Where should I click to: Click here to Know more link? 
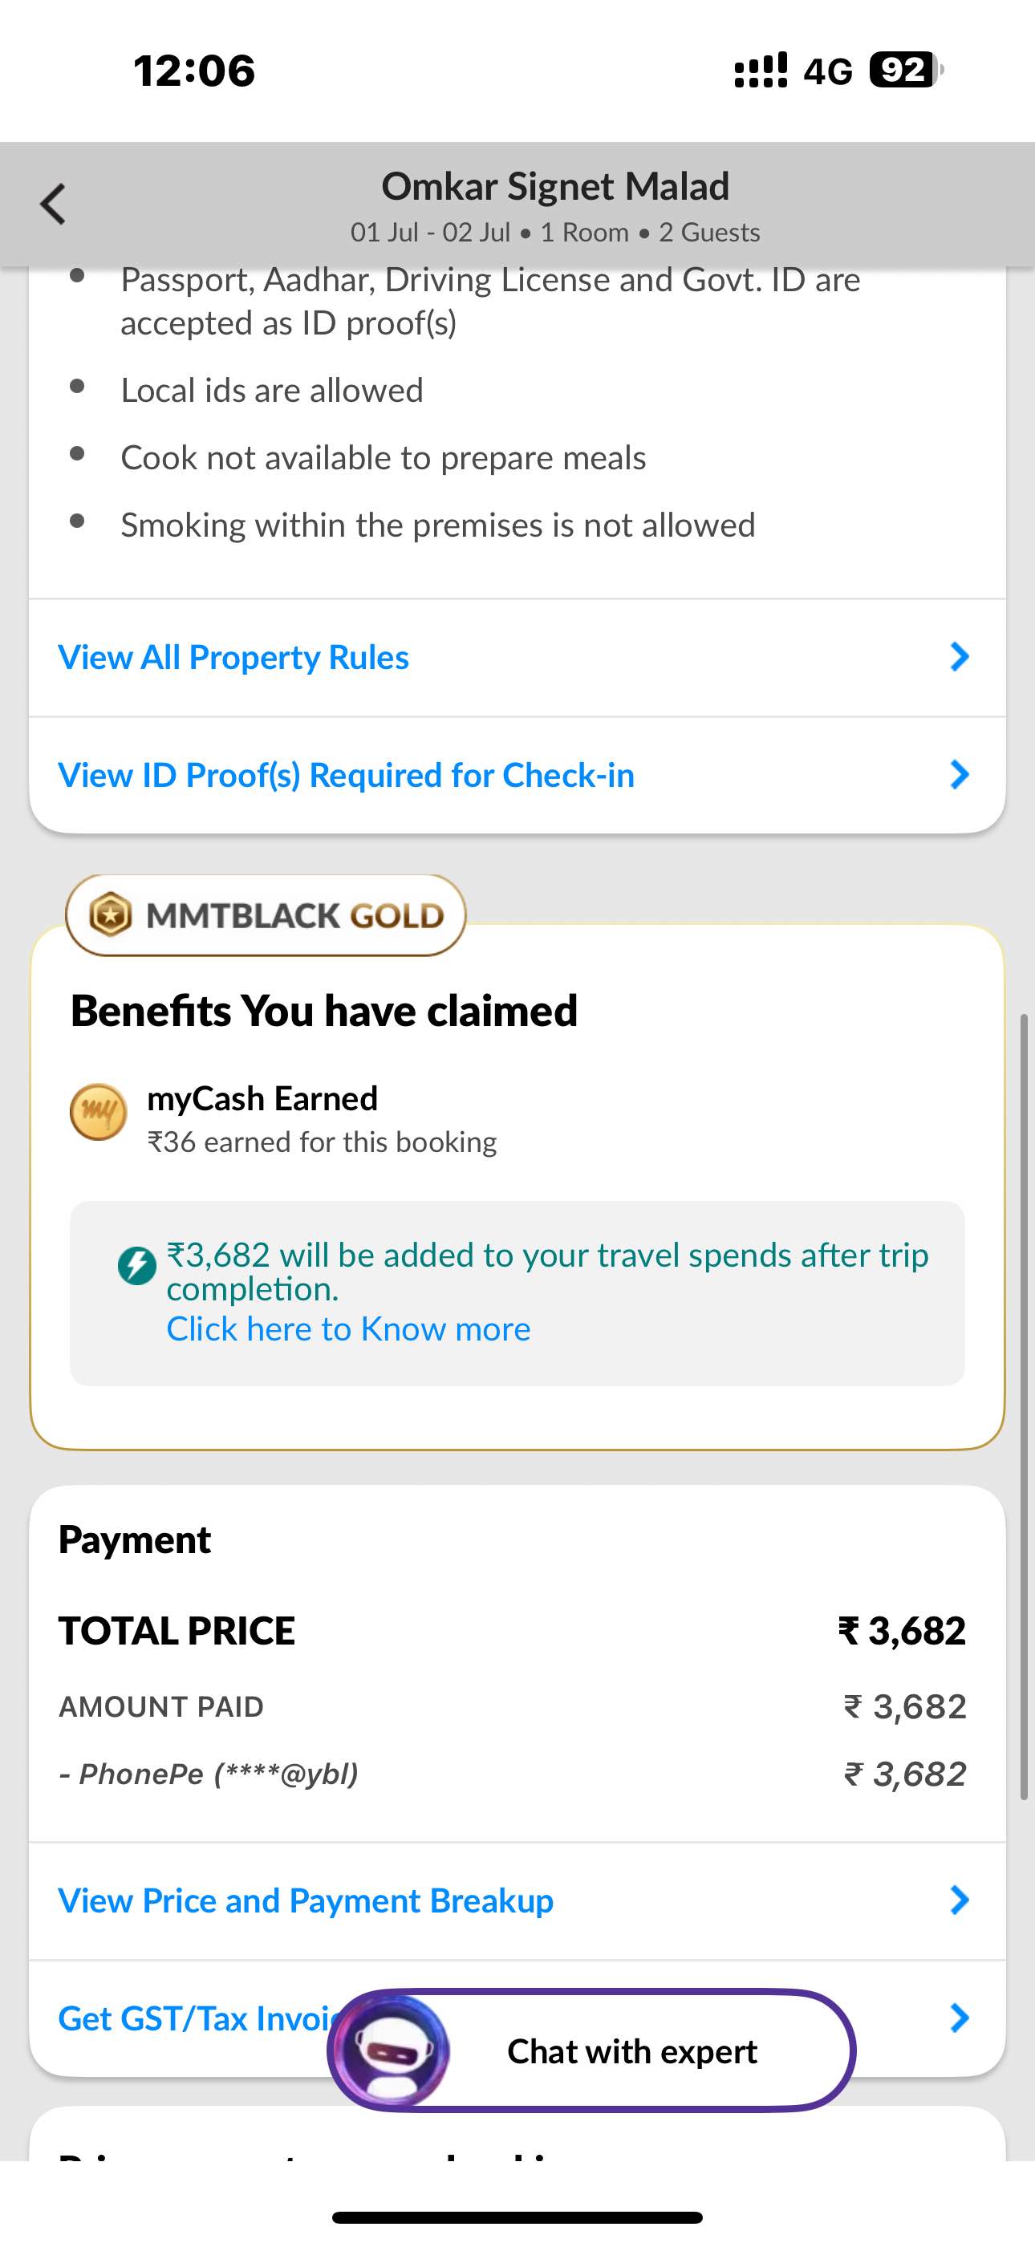(x=348, y=1328)
